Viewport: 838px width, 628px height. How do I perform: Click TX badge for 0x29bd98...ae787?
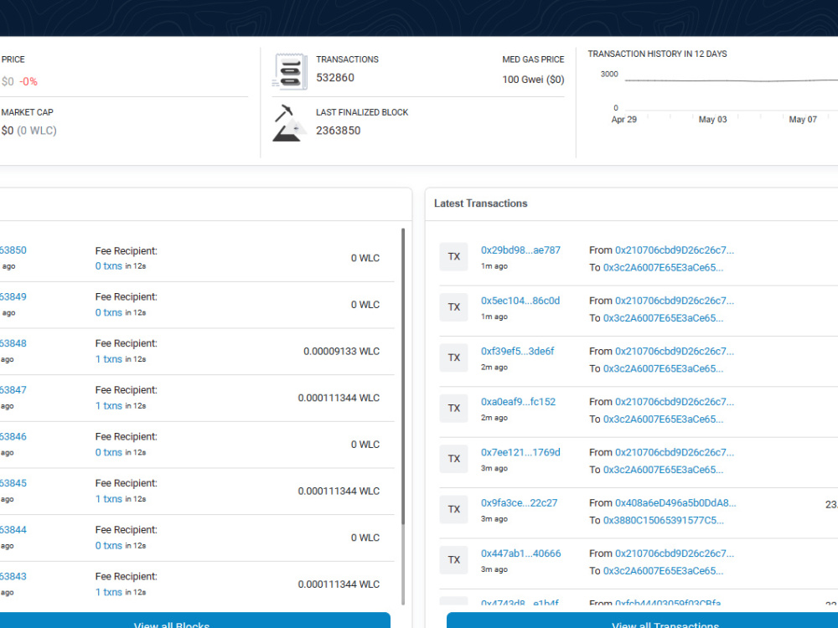pos(453,257)
